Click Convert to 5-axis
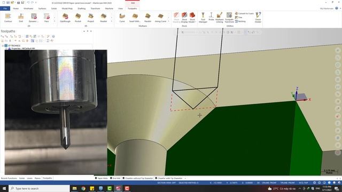Viewport: 342px width, 192px height. click(244, 13)
